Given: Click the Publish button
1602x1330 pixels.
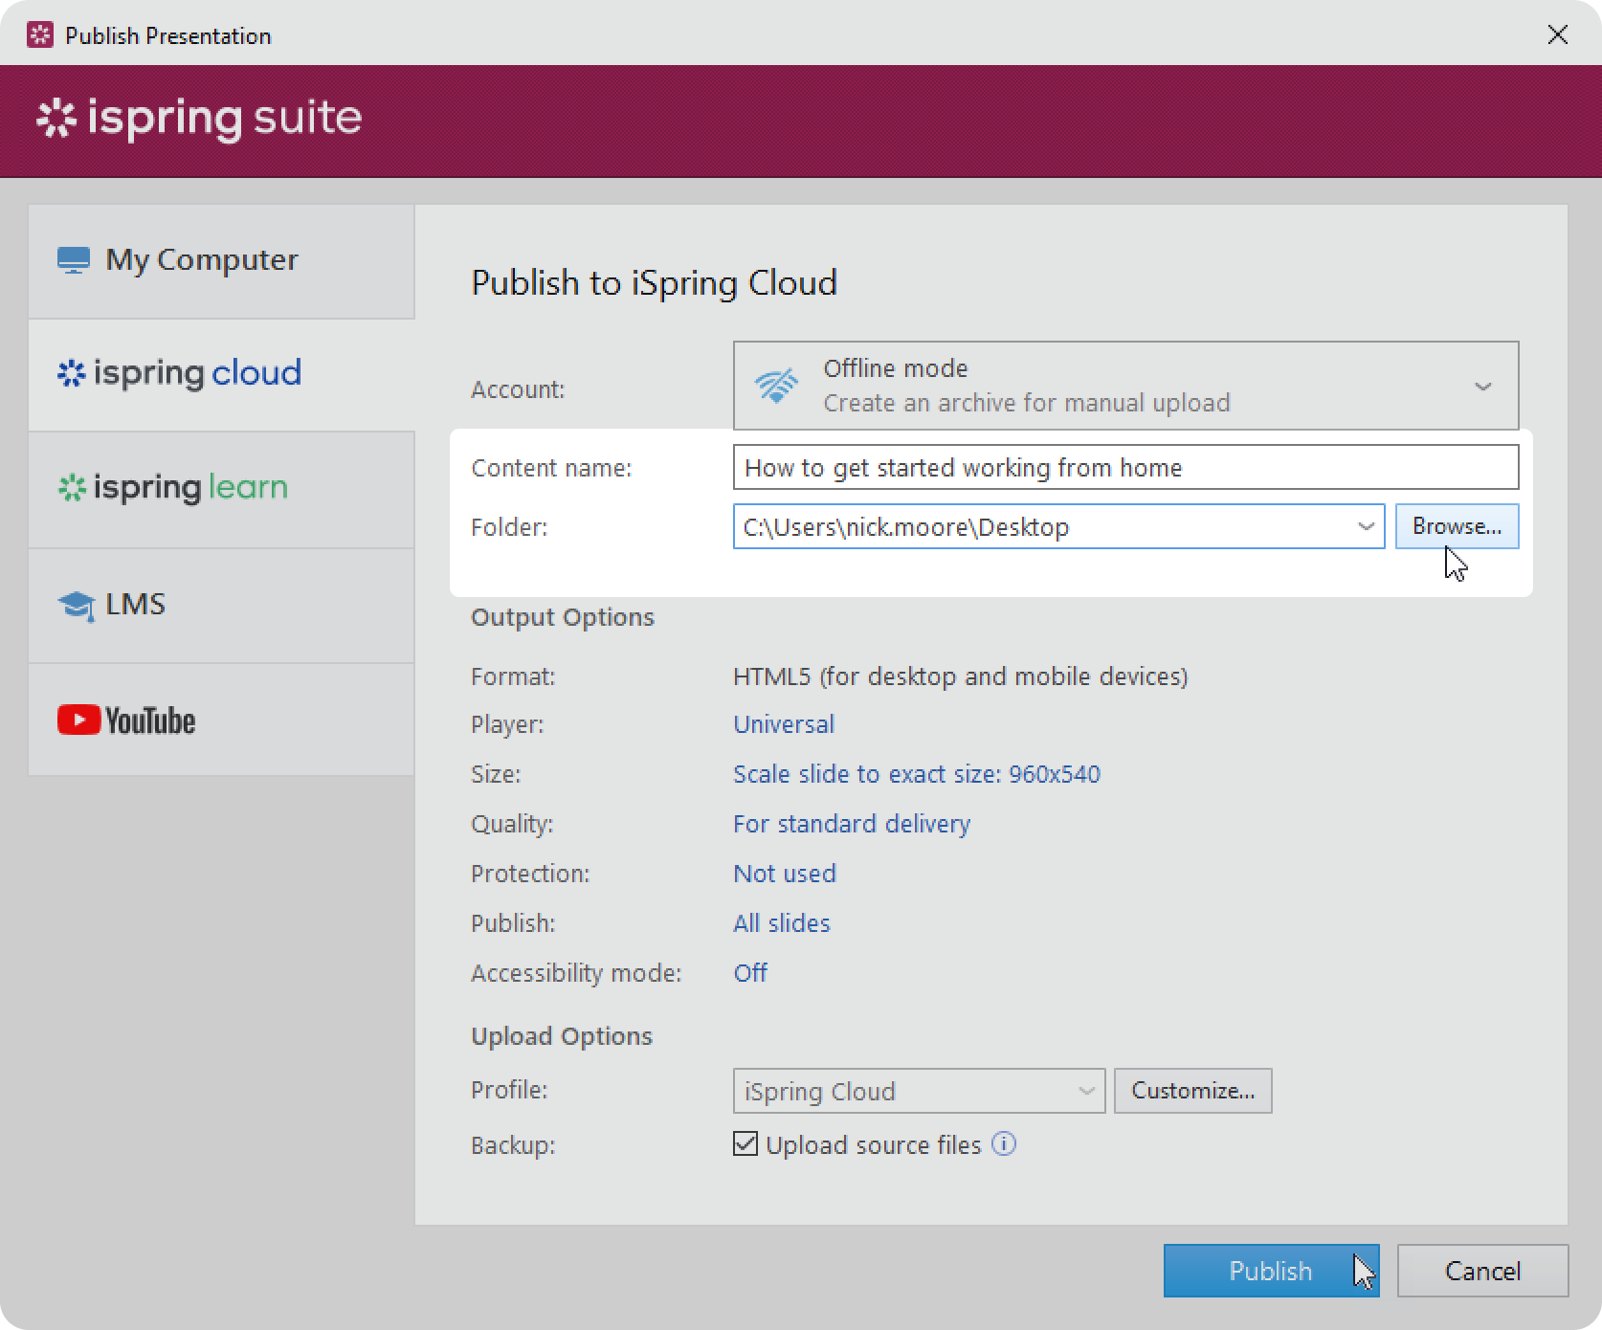Looking at the screenshot, I should click(x=1271, y=1271).
